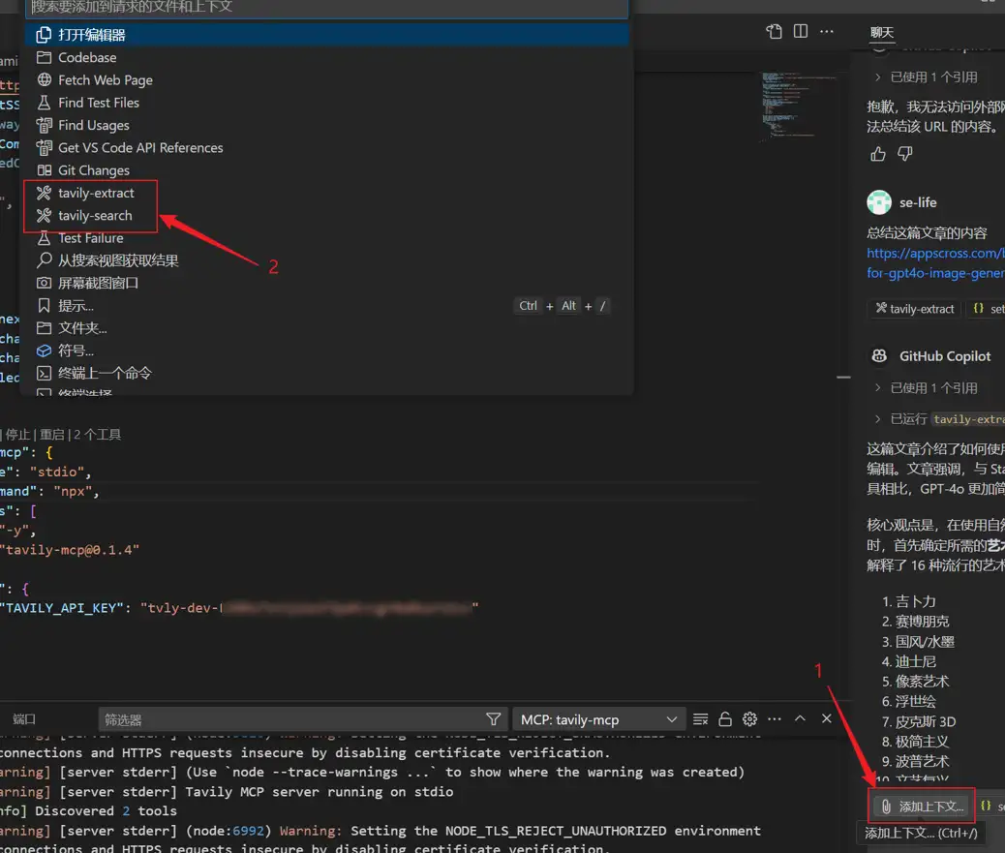Click the filter funnel icon in terminal
The width and height of the screenshot is (1005, 853).
(494, 719)
